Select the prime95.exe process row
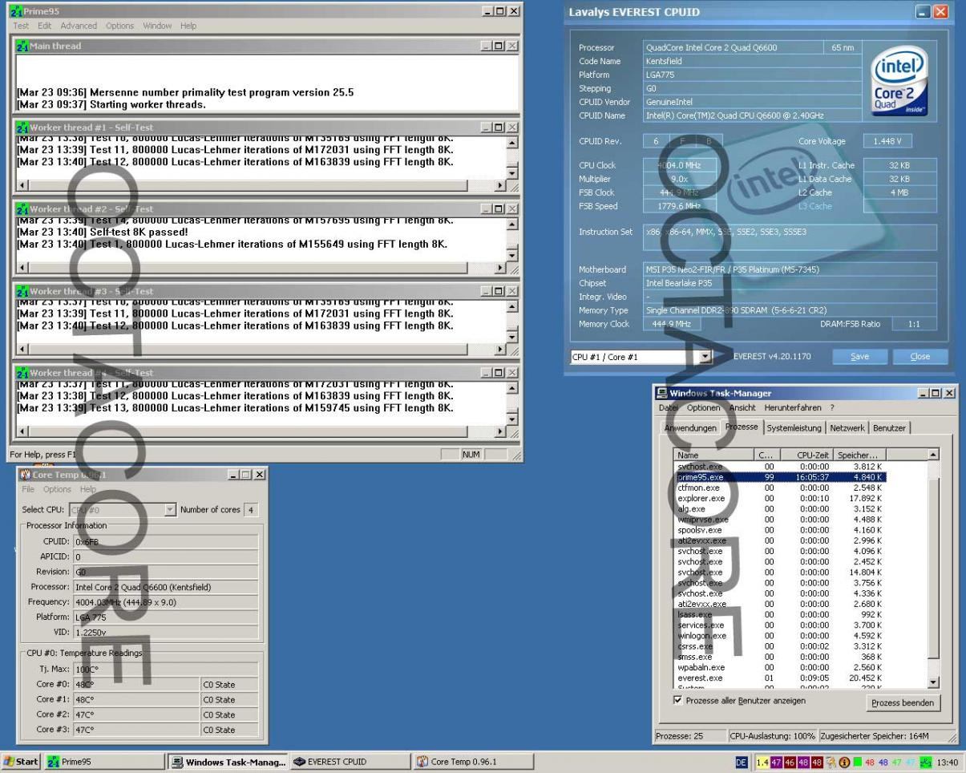The image size is (966, 773). [780, 477]
